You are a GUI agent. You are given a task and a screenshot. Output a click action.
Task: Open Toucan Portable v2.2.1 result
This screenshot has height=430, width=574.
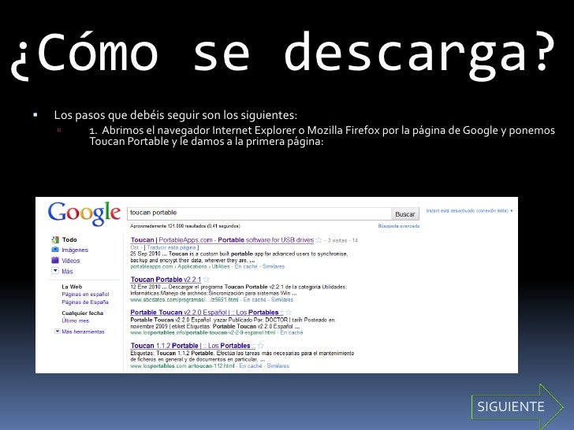(166, 280)
